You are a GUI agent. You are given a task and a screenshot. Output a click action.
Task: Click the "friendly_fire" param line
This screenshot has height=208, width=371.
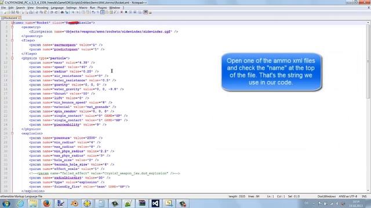(79, 187)
